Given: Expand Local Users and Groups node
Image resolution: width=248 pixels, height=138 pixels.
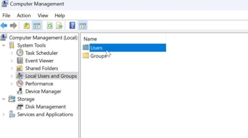Looking at the screenshot, I should pos(12,76).
